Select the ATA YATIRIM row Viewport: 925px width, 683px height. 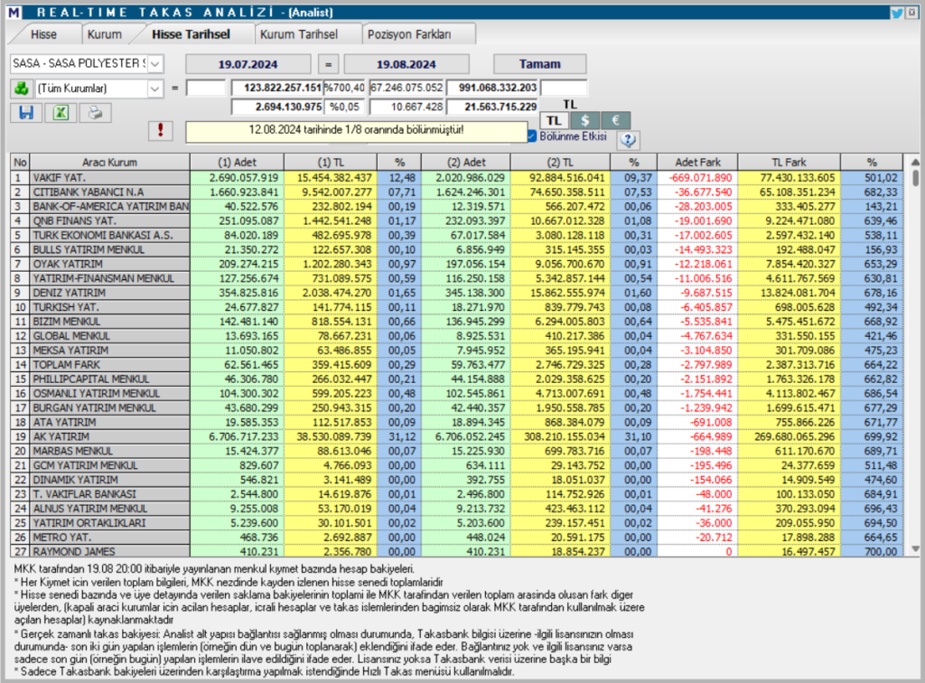(x=457, y=422)
